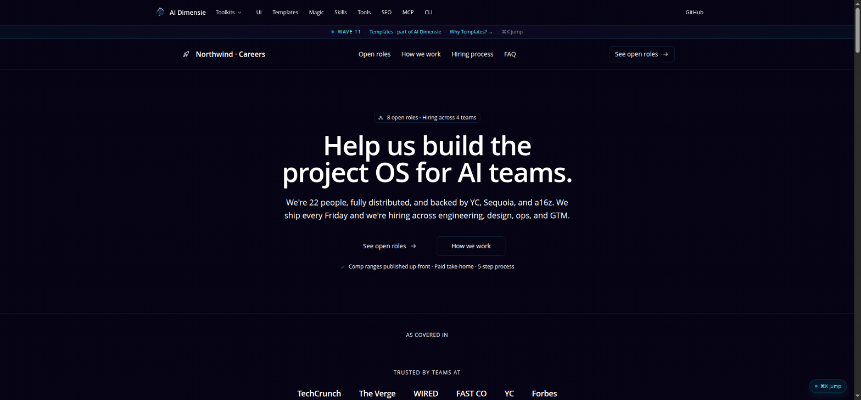This screenshot has width=861, height=400.
Task: Click the dot indicator beside WAVE 11
Action: coord(333,32)
